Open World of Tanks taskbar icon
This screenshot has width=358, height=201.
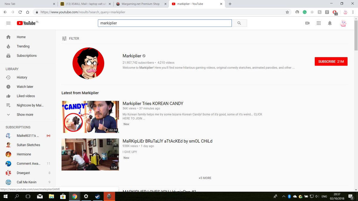(x=109, y=196)
